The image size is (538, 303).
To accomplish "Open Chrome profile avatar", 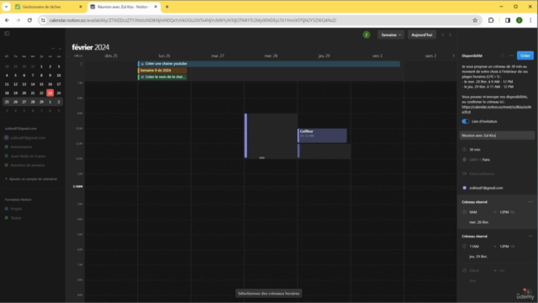I will [520, 20].
